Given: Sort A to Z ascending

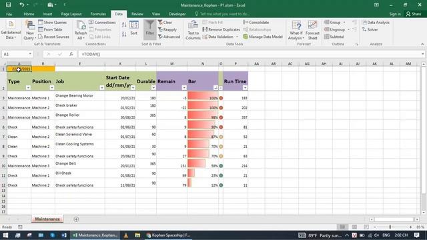Looking at the screenshot, I should [x=124, y=25].
